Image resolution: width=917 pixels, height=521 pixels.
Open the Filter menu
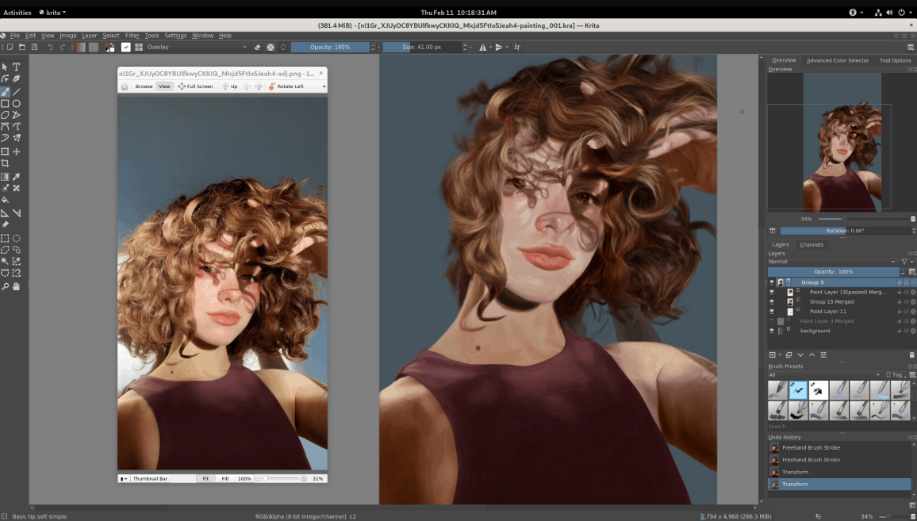coord(132,36)
